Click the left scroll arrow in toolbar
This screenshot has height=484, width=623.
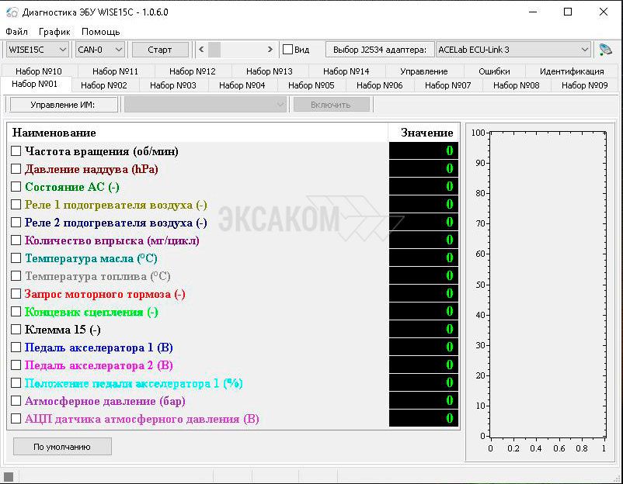[x=201, y=50]
